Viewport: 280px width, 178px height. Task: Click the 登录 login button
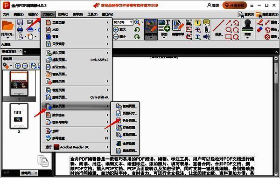(213, 5)
